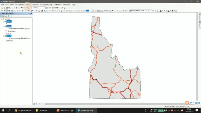
Task: Open the Customize menu
Action: pyautogui.click(x=58, y=5)
